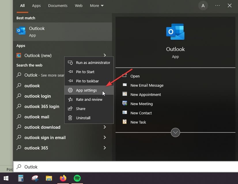Image resolution: width=238 pixels, height=184 pixels.
Task: Expand the outlook 365 suggestion arrow
Action: click(105, 148)
